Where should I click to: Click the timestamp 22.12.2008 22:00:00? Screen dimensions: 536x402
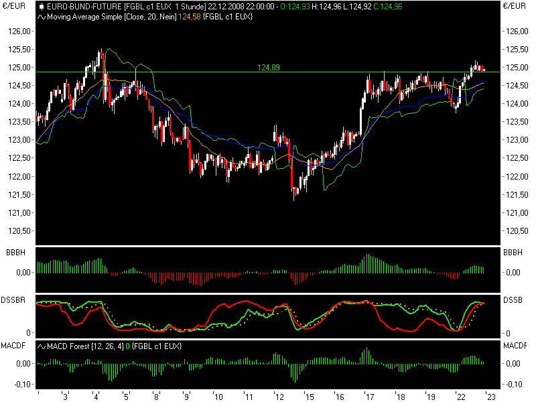[x=241, y=7]
